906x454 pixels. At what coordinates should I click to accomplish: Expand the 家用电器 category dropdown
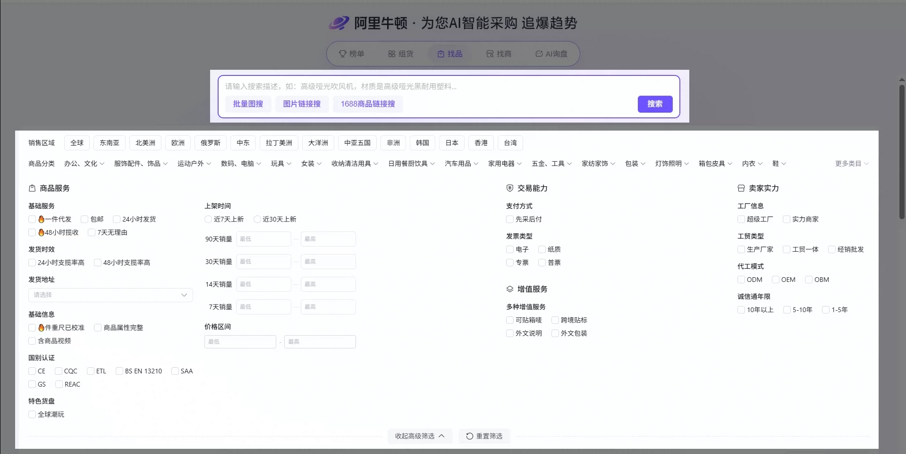pyautogui.click(x=505, y=164)
